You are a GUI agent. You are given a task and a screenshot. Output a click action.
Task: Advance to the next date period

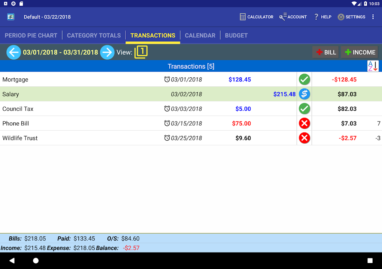(x=107, y=52)
